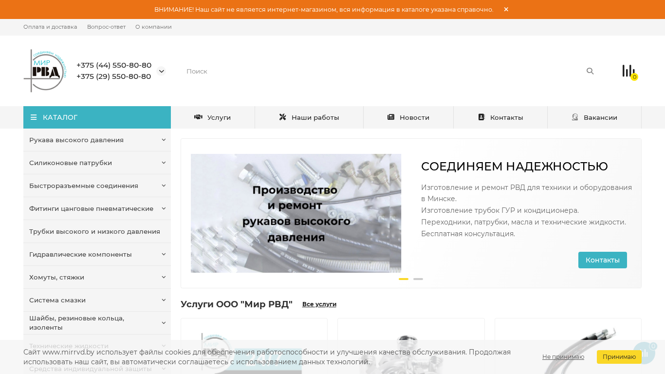Call the +375 (29) 550-80-80 number
This screenshot has width=665, height=374.
(x=114, y=76)
